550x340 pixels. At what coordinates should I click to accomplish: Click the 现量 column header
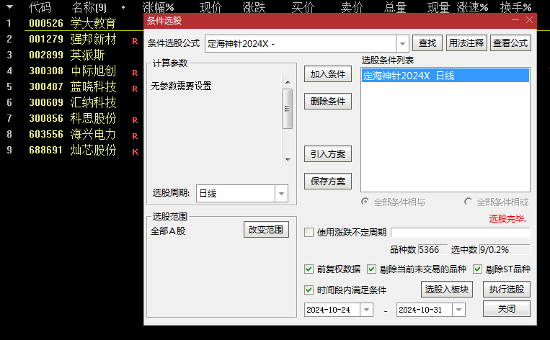point(438,7)
